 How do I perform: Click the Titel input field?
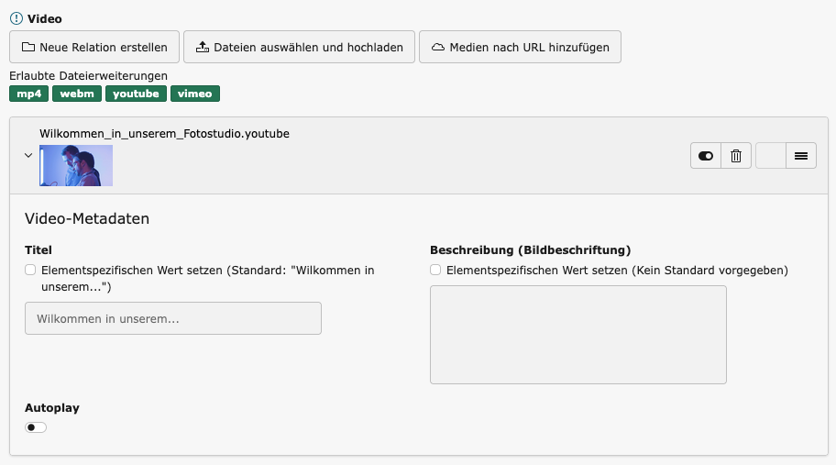click(x=172, y=318)
